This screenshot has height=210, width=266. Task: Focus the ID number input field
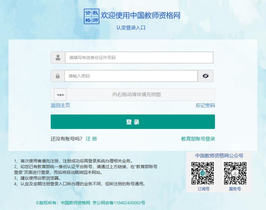click(139, 57)
